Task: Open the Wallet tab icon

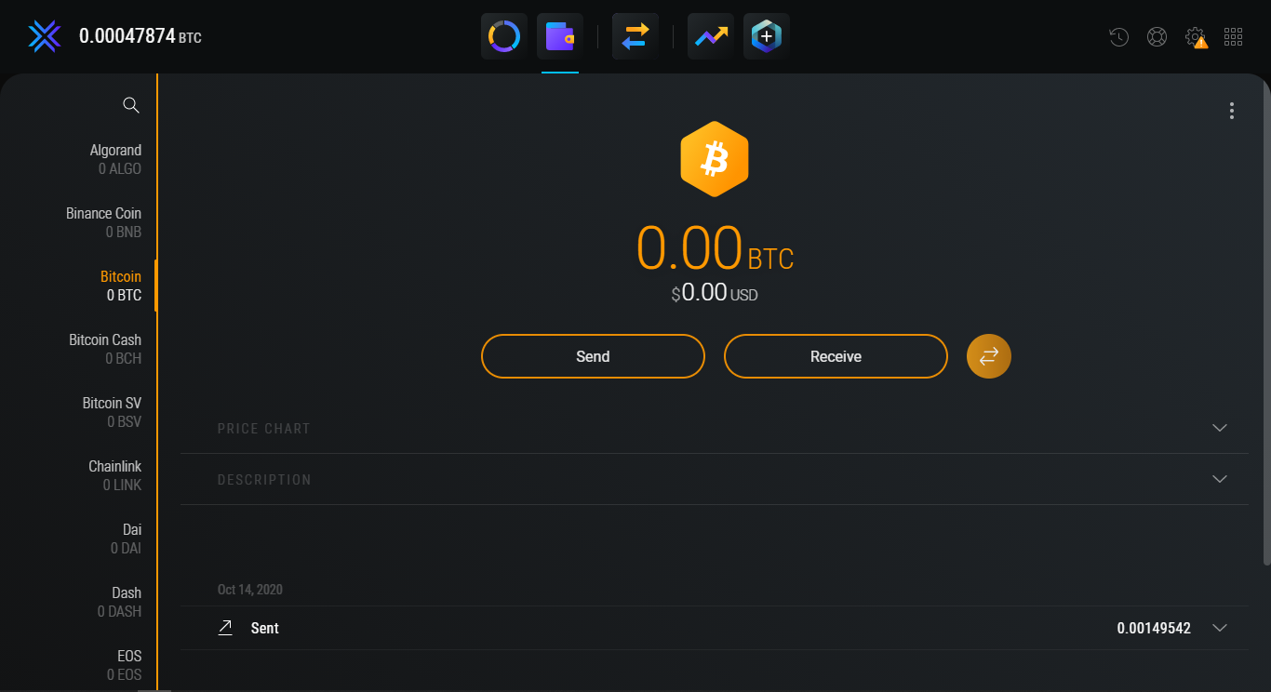Action: click(560, 36)
